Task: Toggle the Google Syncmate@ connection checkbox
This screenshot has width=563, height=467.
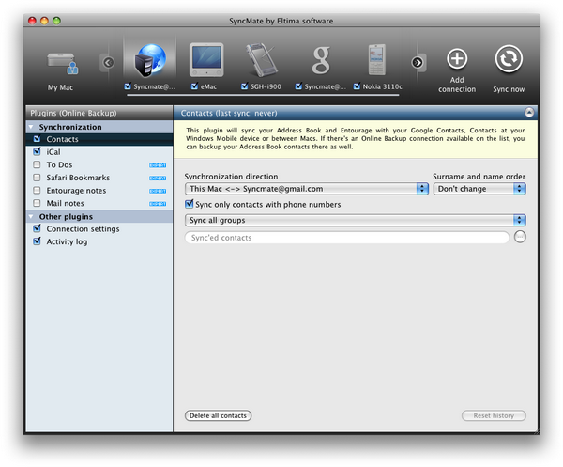Action: coord(298,86)
